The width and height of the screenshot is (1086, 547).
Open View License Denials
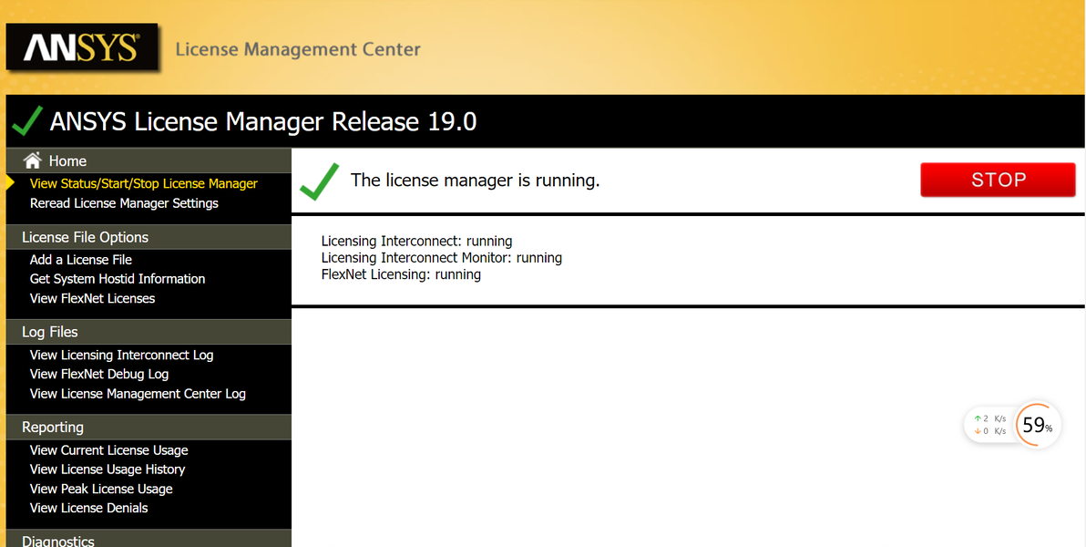88,508
